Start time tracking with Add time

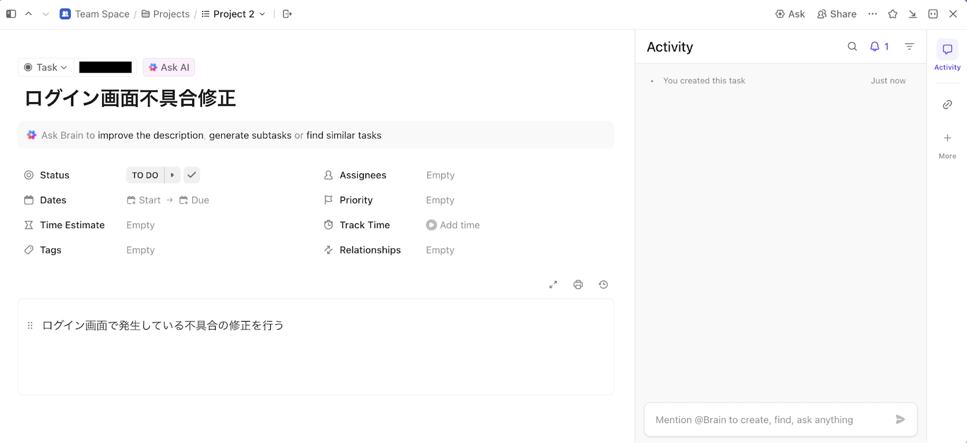tap(453, 225)
